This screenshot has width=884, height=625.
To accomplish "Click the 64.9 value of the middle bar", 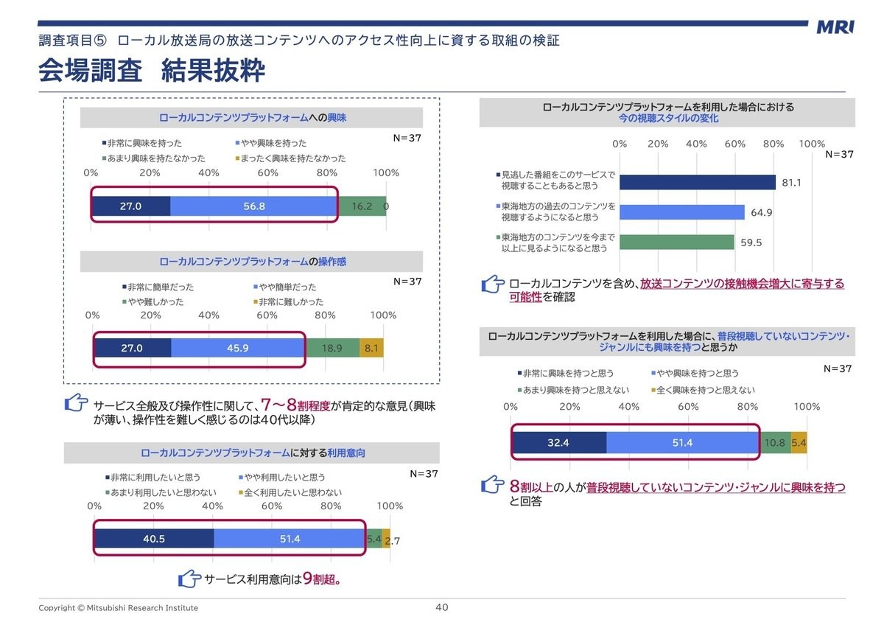I will coord(761,213).
